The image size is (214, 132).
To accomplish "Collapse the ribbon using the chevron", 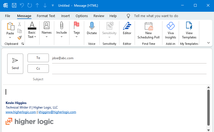I will click(x=208, y=43).
